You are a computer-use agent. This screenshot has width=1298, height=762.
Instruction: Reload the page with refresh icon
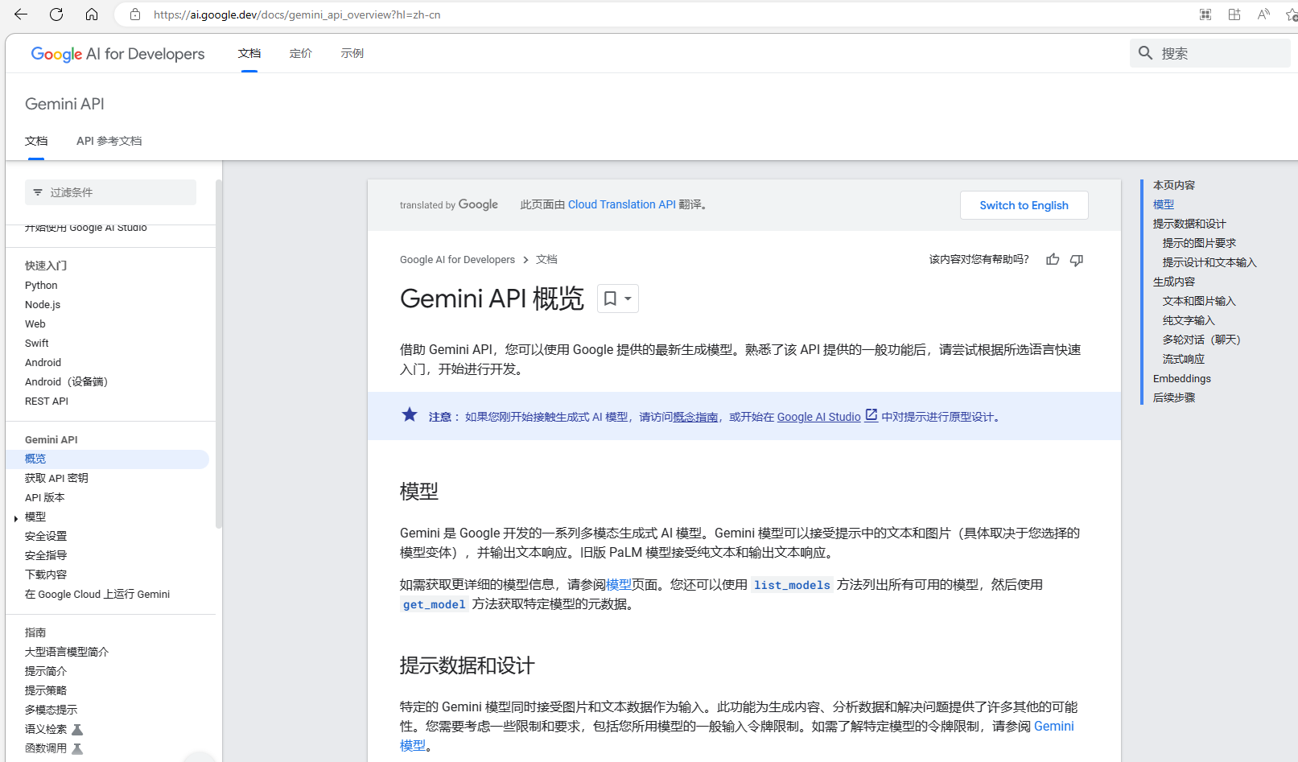[56, 14]
